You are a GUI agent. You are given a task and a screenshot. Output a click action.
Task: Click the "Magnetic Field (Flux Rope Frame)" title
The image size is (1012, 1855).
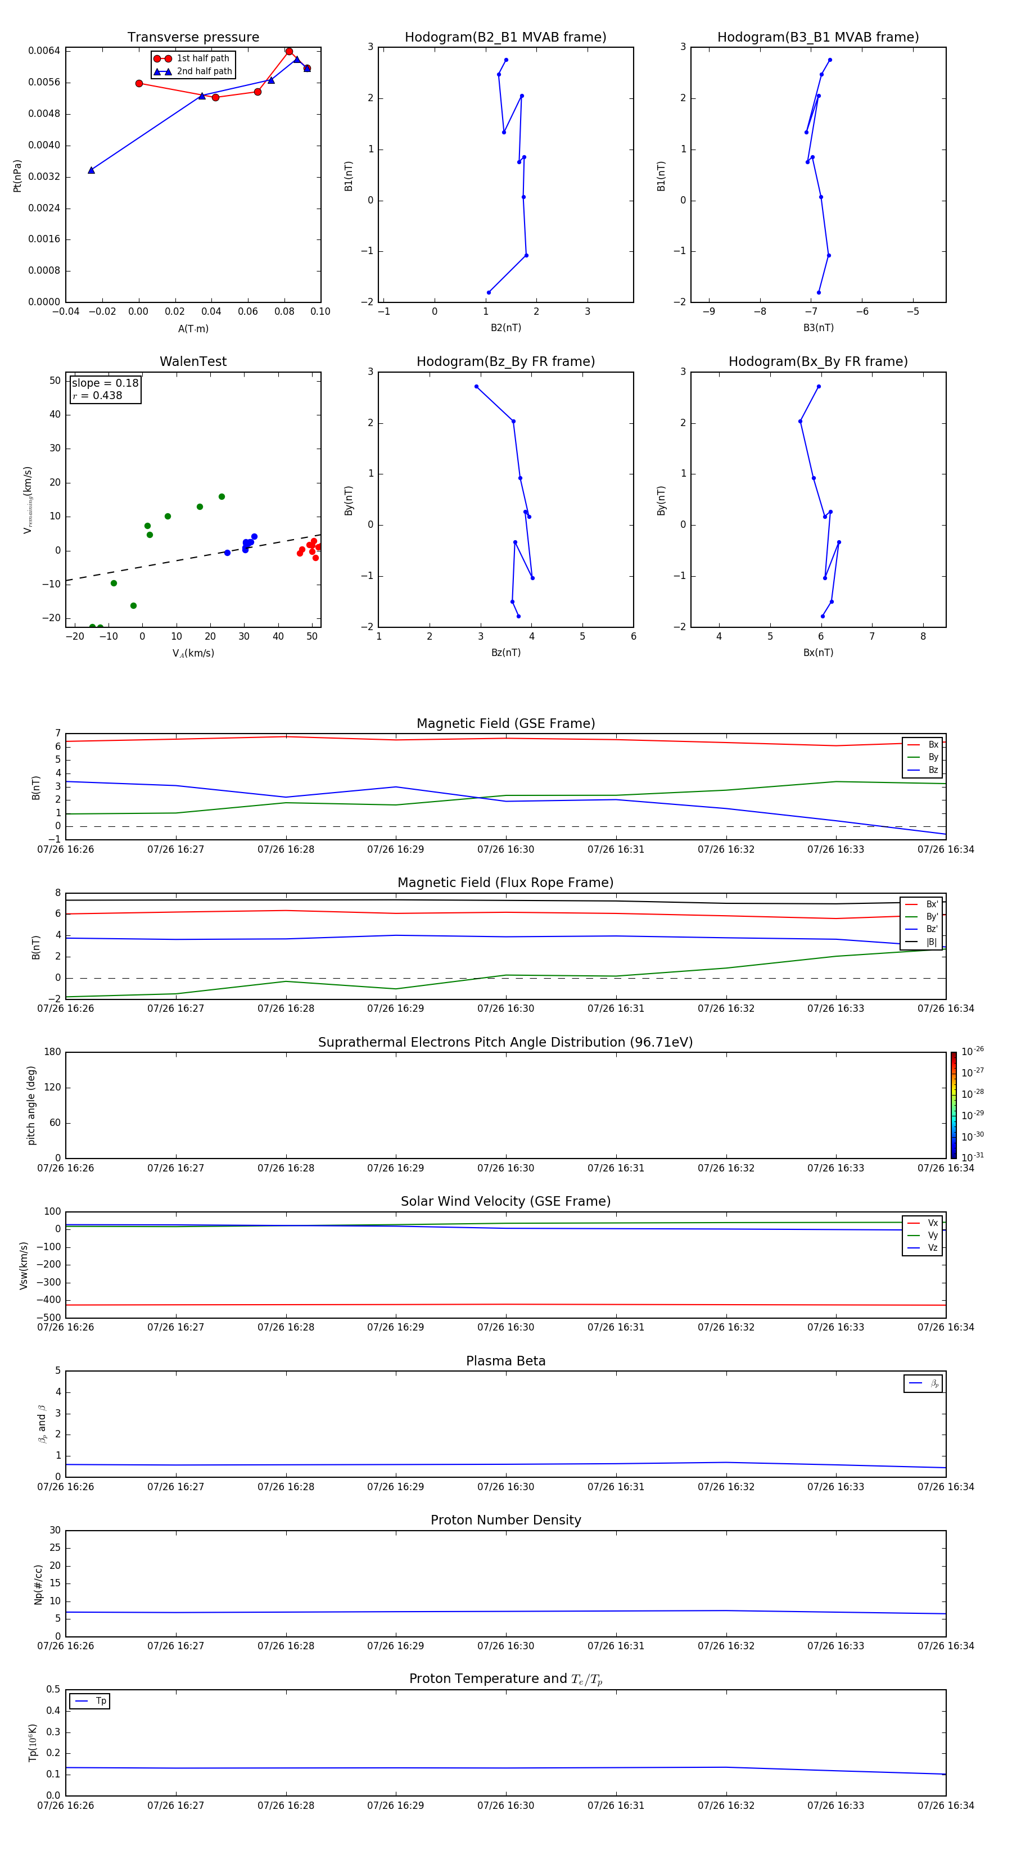pos(505,883)
